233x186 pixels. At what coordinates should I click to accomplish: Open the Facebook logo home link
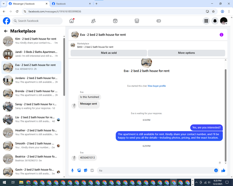[x=7, y=21]
